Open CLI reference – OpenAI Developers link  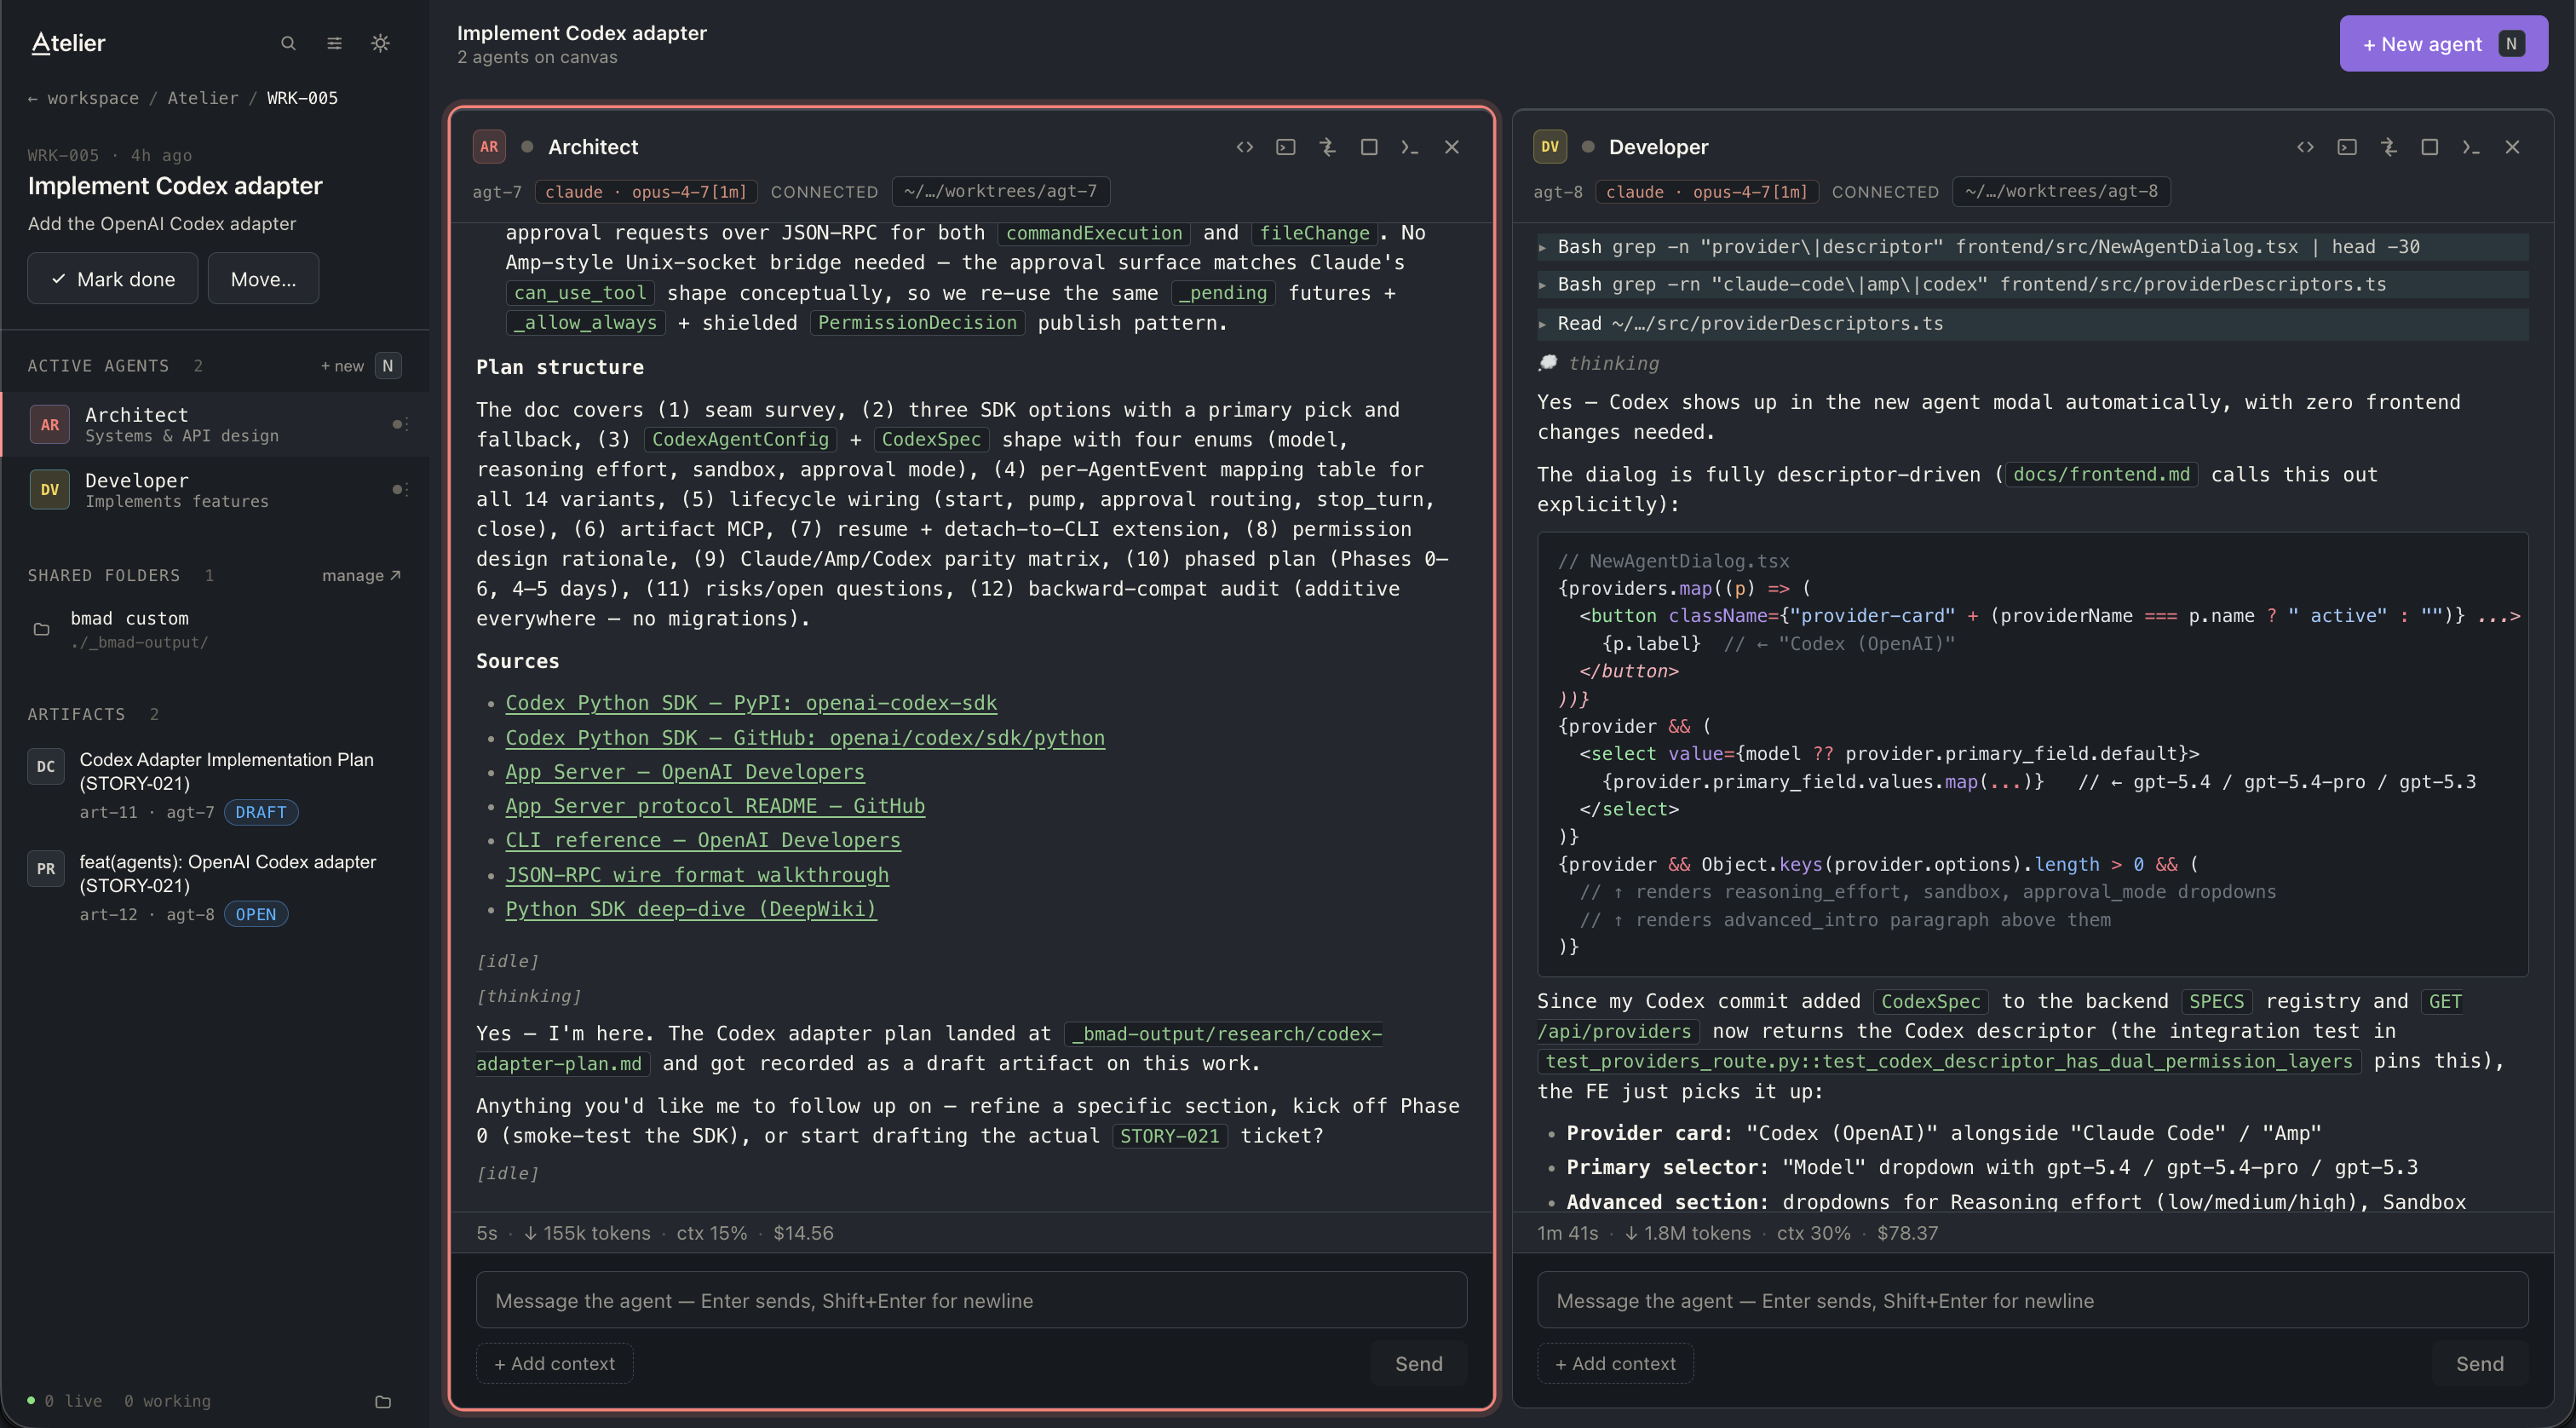[703, 840]
